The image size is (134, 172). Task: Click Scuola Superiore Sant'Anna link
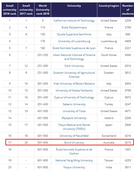click(x=74, y=34)
